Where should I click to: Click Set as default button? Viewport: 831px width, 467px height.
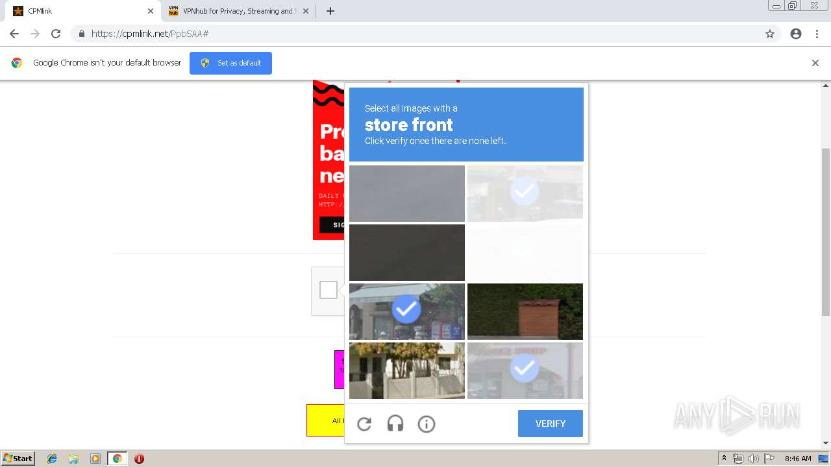click(230, 63)
